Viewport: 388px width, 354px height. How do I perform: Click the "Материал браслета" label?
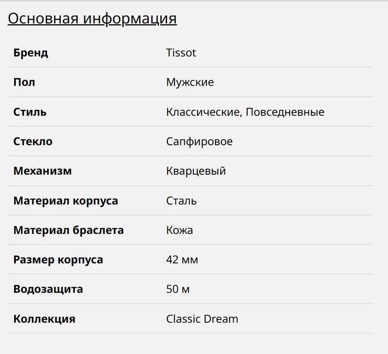(68, 230)
